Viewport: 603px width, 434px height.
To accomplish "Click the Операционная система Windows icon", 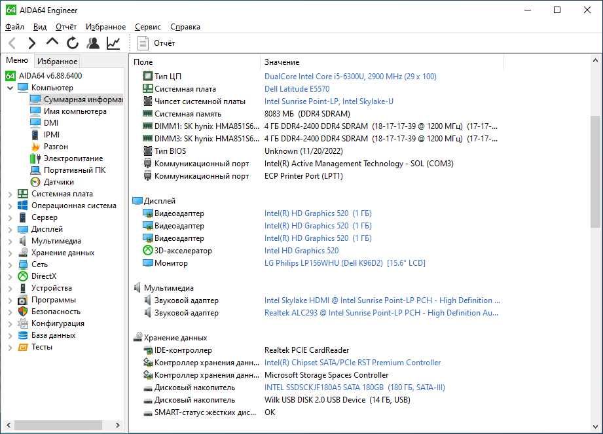I will [x=23, y=206].
